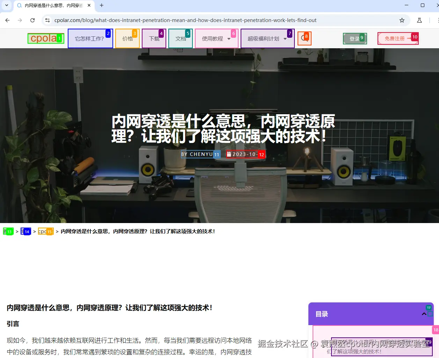Screen dimensions: 439x358
Task: View site information next to the URL
Action: 47,20
